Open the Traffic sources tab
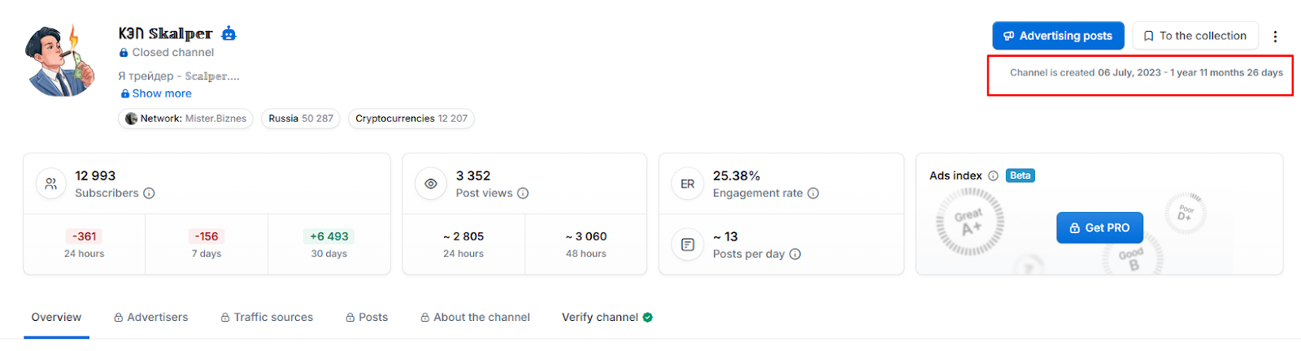This screenshot has width=1301, height=351. 267,318
